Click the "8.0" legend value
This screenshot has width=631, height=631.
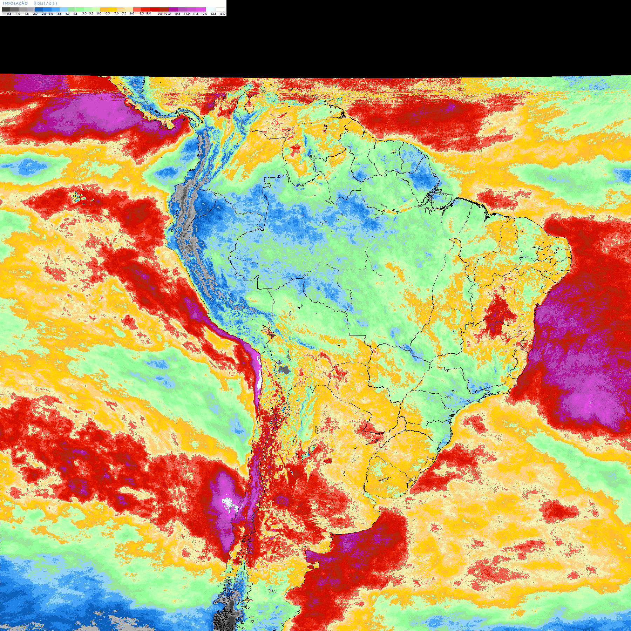point(132,13)
